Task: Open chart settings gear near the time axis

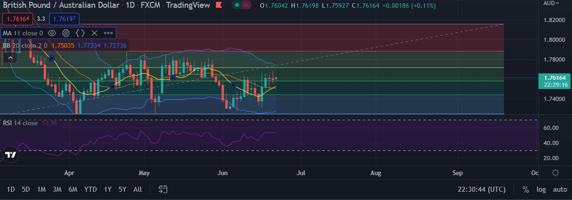Action: coord(555,172)
